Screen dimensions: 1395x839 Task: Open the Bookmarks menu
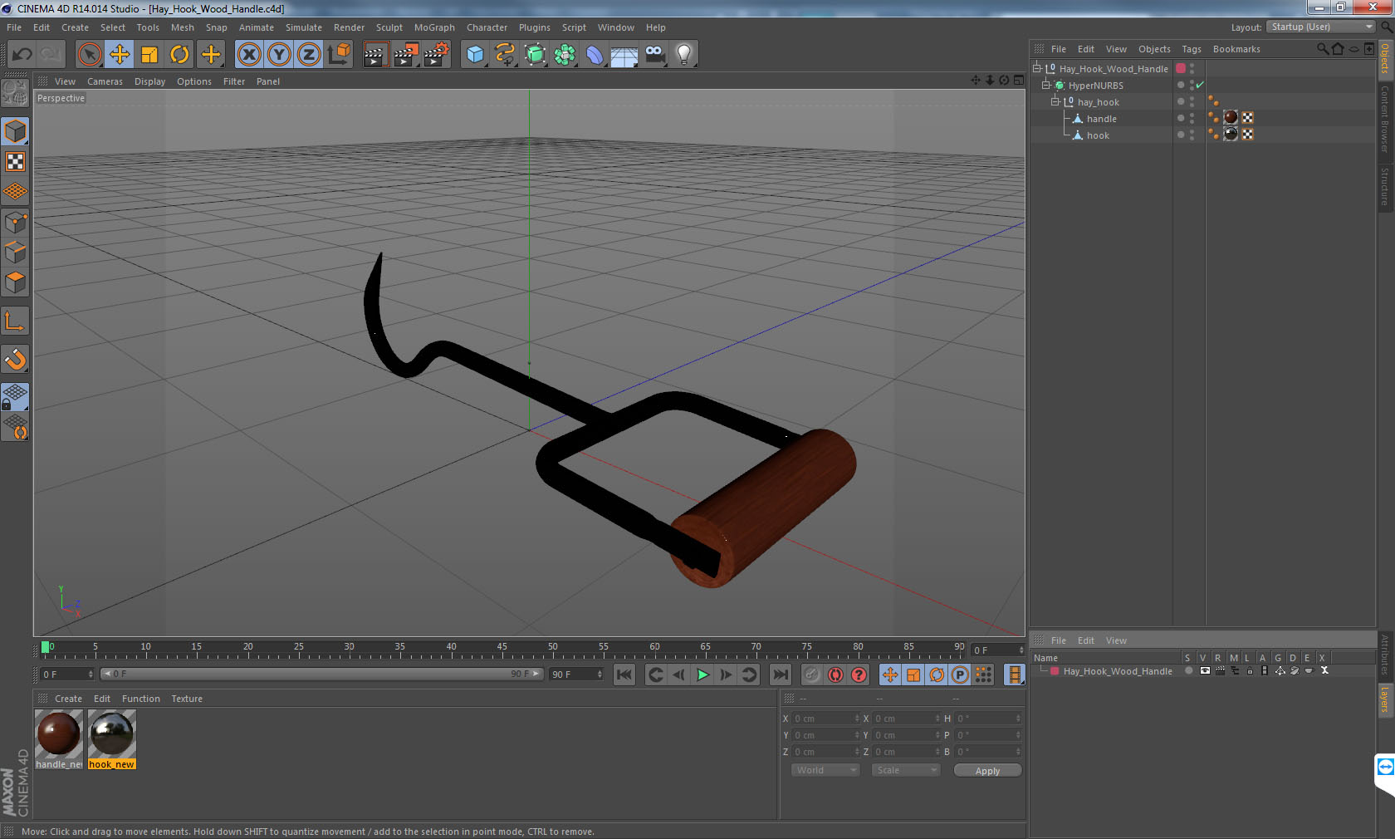1236,49
